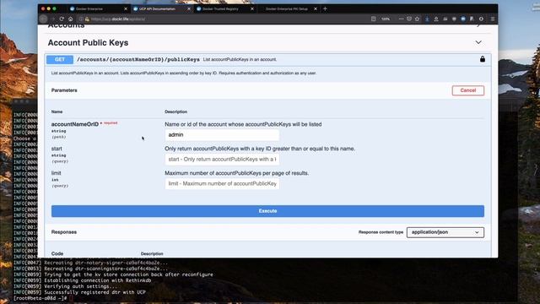Screen dimensions: 540x304
Task: Close the Docker Trusted Registry tab
Action: coord(252,8)
